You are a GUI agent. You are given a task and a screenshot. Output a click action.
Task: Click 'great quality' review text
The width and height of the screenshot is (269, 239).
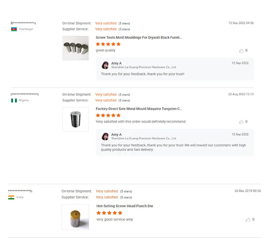[105, 50]
